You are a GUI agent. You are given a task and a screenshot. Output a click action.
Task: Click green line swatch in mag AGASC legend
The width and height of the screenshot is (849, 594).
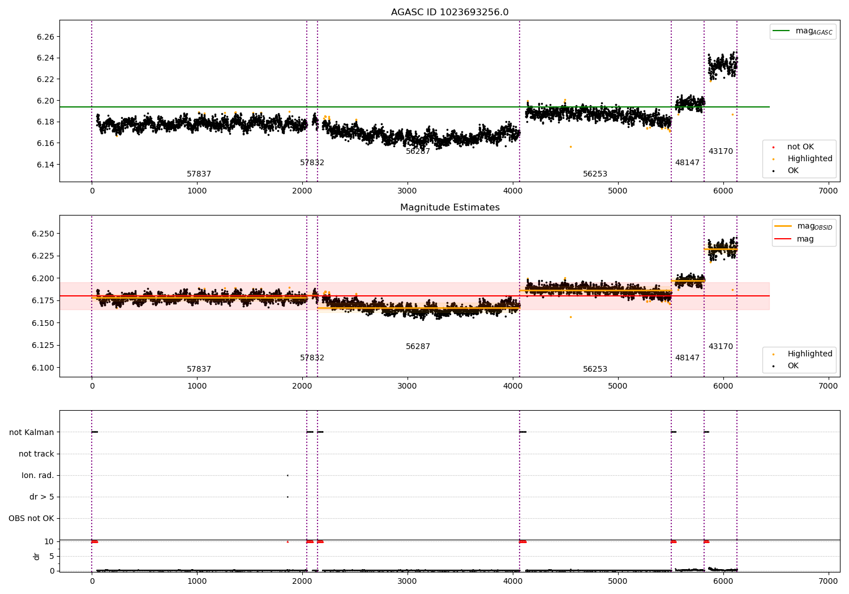(782, 31)
